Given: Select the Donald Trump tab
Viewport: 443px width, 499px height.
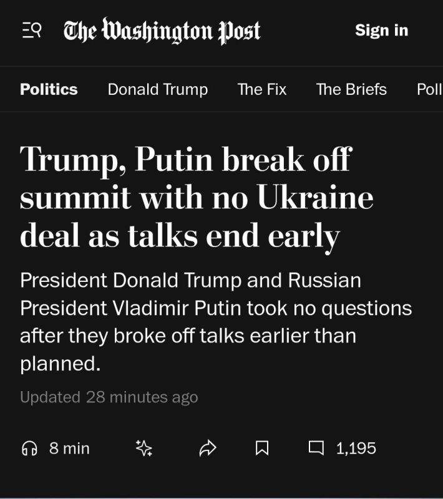Looking at the screenshot, I should 157,89.
